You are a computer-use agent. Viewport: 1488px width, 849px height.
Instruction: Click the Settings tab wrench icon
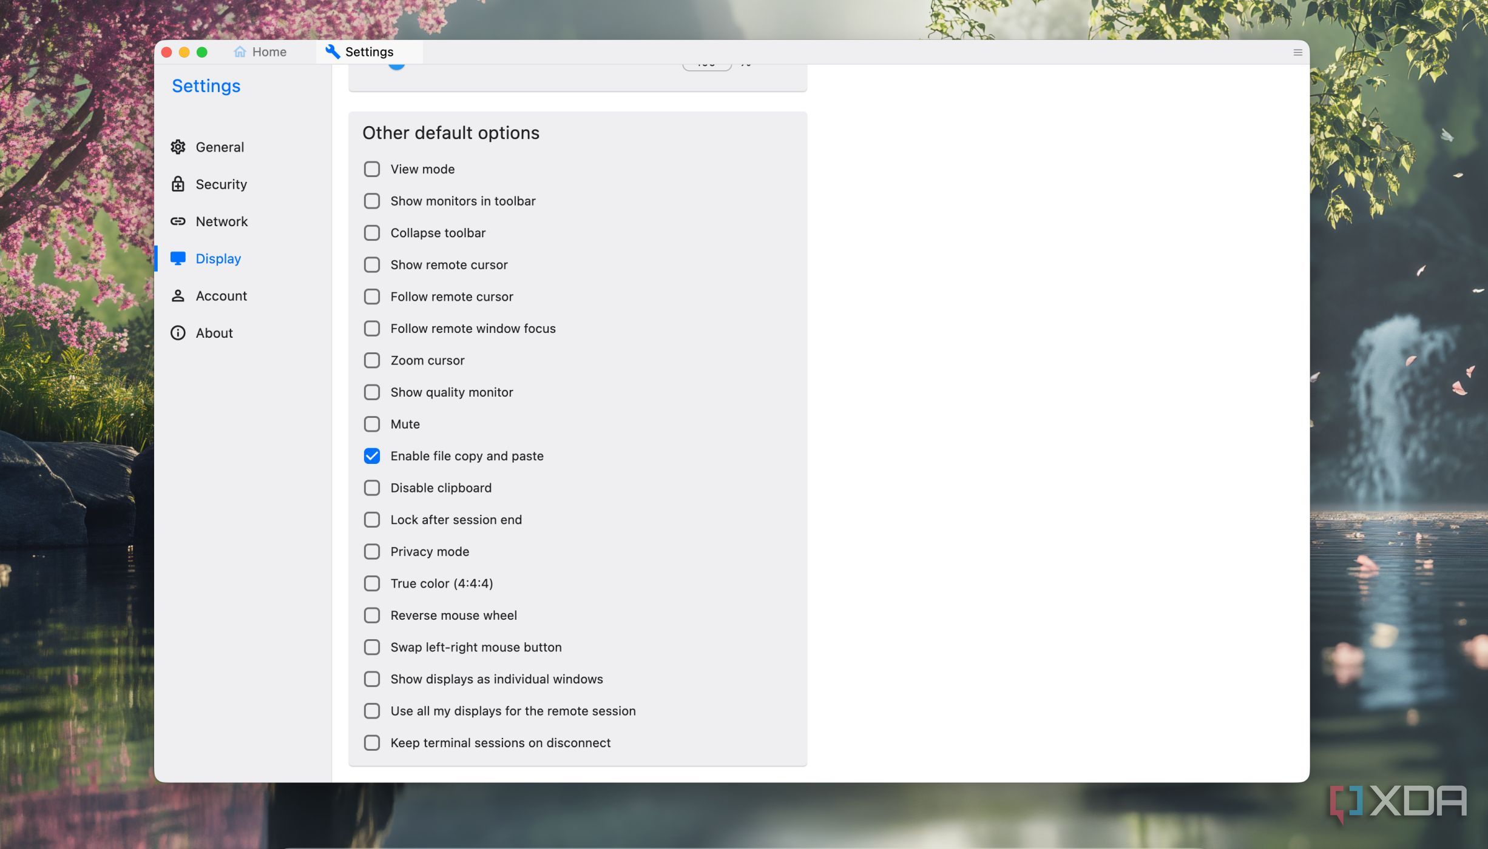[x=333, y=52]
